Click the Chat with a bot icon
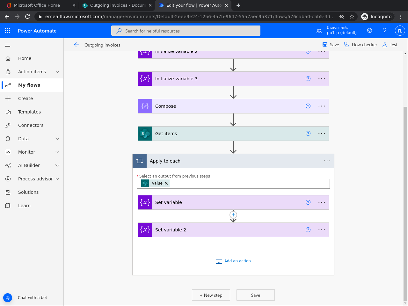This screenshot has width=408, height=306. [8, 298]
